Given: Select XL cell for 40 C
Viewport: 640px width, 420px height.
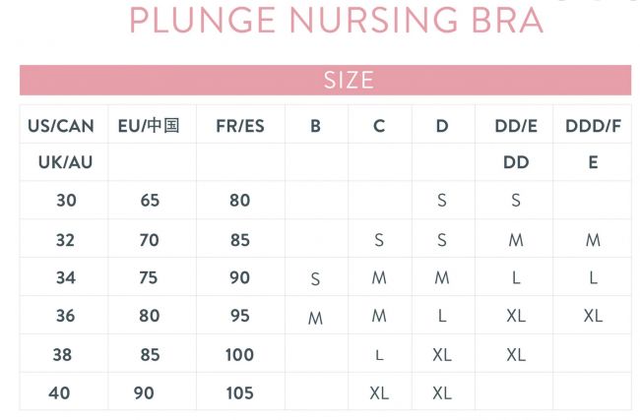Looking at the screenshot, I should [x=379, y=393].
